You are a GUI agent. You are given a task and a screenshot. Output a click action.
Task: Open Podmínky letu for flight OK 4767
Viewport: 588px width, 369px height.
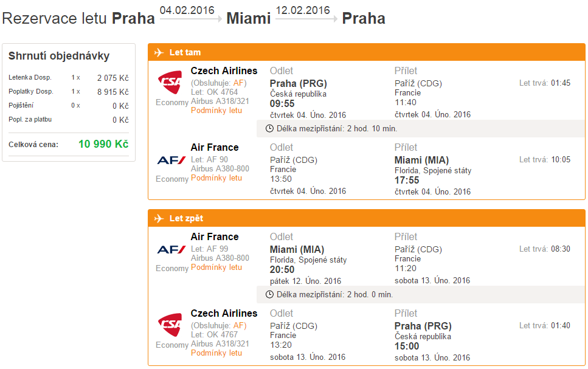pos(216,353)
